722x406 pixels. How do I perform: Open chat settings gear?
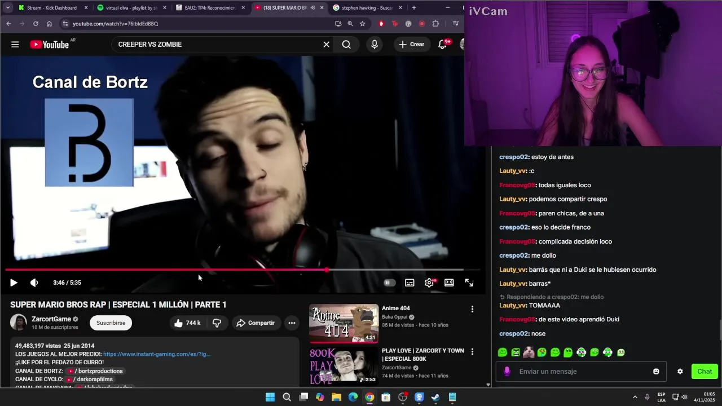coord(680,372)
